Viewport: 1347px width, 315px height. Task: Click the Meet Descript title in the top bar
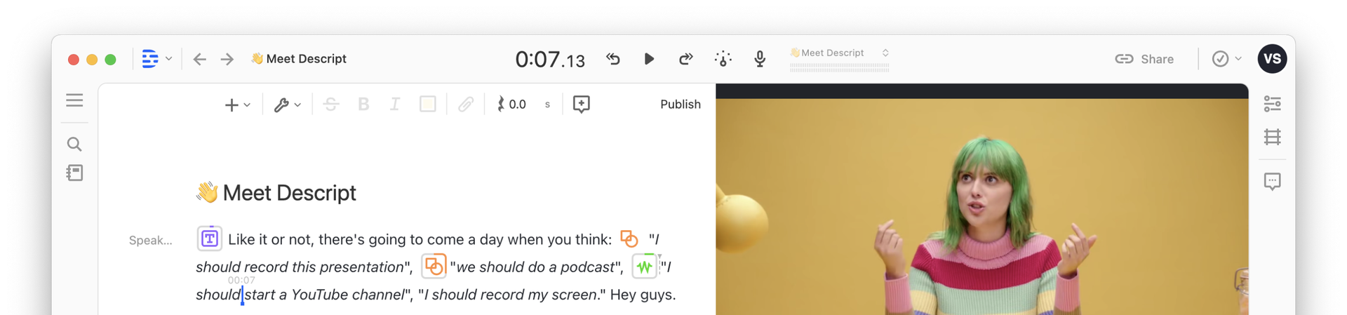(x=299, y=59)
